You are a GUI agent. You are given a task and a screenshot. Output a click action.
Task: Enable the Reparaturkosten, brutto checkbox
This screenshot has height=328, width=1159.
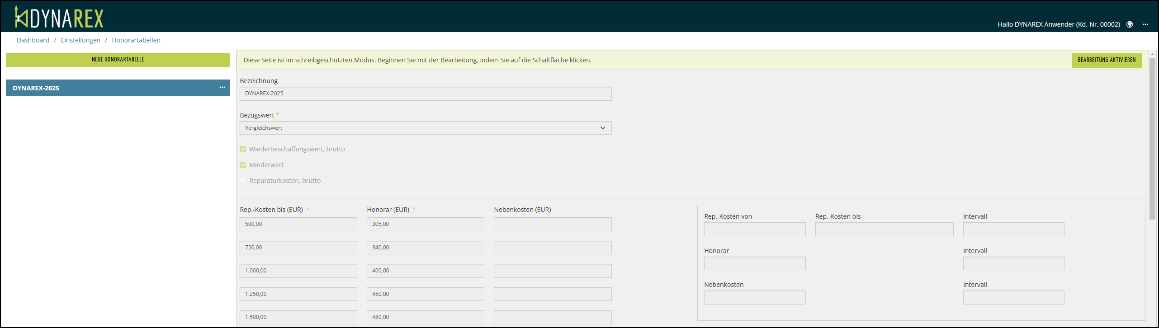(x=243, y=181)
